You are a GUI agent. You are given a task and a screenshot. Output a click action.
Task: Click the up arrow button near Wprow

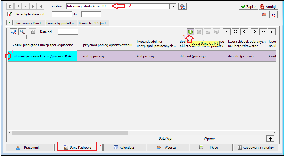270,139
